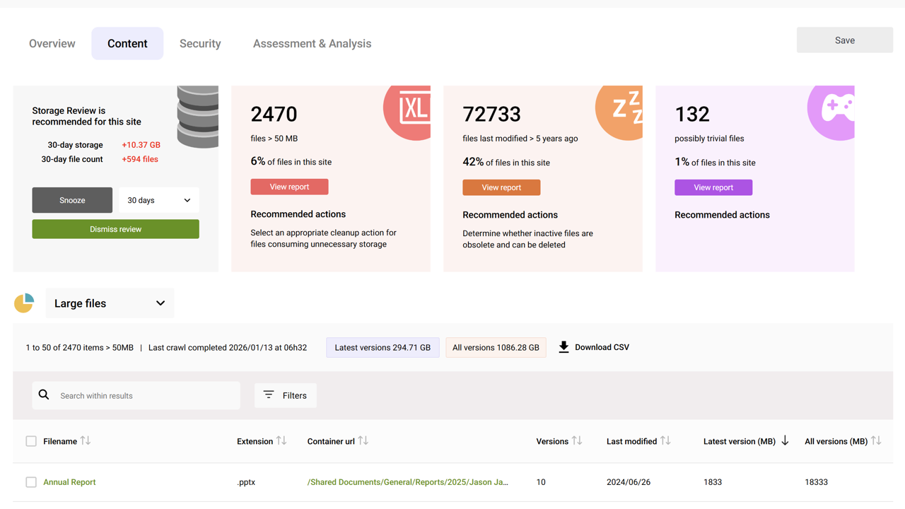This screenshot has width=905, height=509.
Task: Click the Search within results field
Action: coord(145,396)
